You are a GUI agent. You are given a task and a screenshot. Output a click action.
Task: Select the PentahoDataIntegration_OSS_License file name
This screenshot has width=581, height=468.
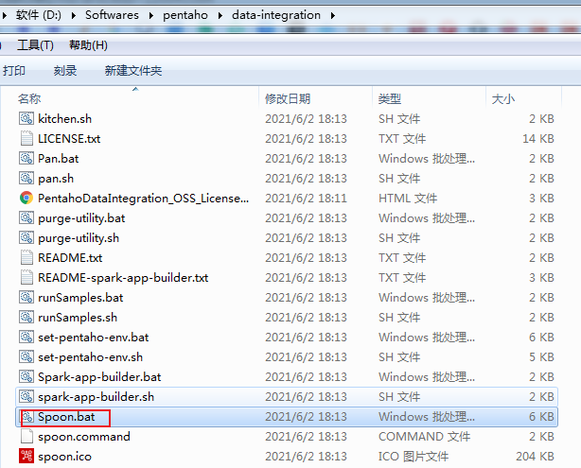click(x=144, y=199)
